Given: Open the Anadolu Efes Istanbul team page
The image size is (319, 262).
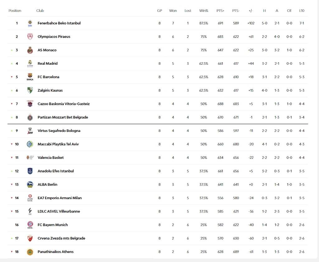Looking at the screenshot, I should coord(56,171).
